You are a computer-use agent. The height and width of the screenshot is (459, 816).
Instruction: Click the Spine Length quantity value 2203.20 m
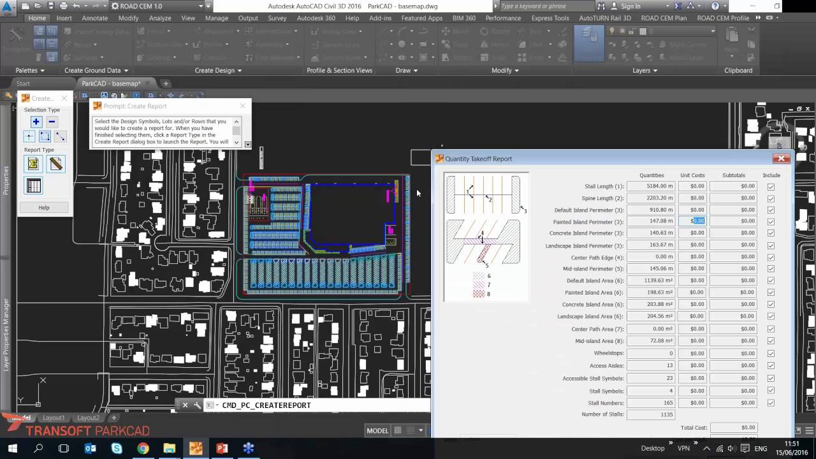(651, 198)
